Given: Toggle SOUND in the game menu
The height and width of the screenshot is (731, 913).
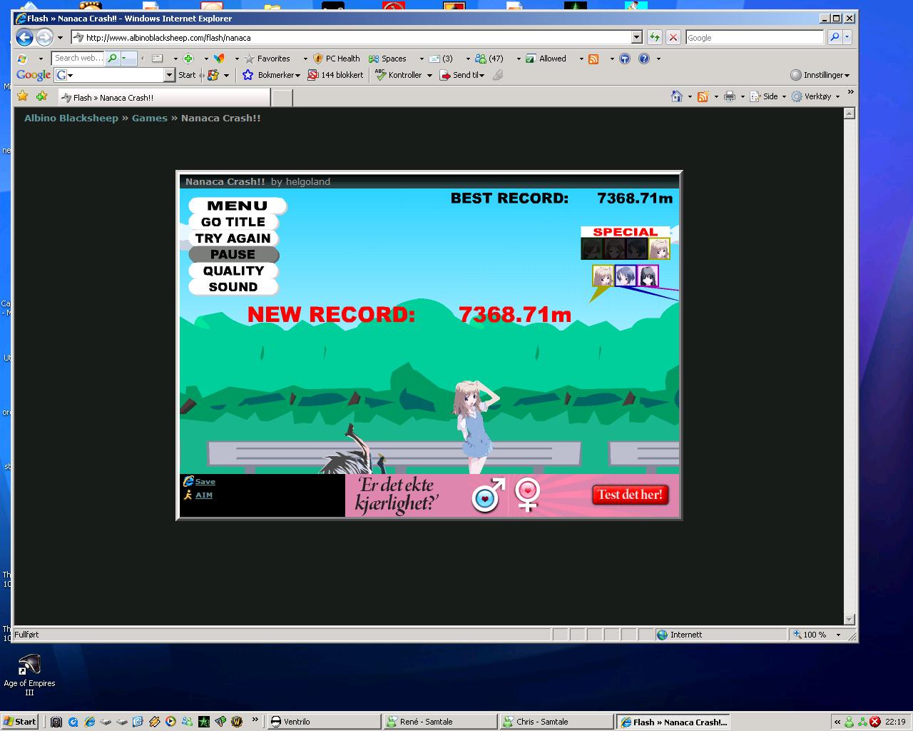Looking at the screenshot, I should pos(233,287).
